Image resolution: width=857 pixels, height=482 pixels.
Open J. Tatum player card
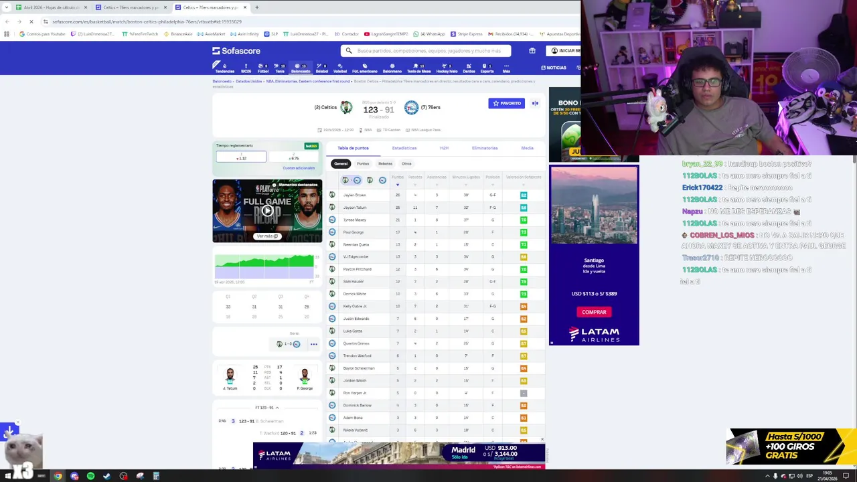pyautogui.click(x=230, y=378)
